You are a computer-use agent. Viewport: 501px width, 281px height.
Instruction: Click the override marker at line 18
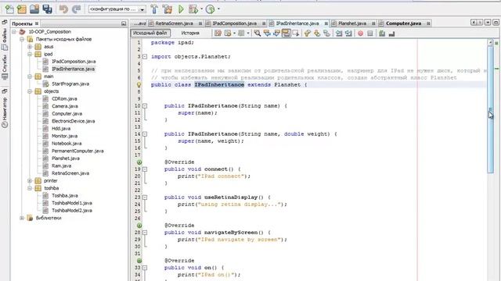tap(139, 162)
